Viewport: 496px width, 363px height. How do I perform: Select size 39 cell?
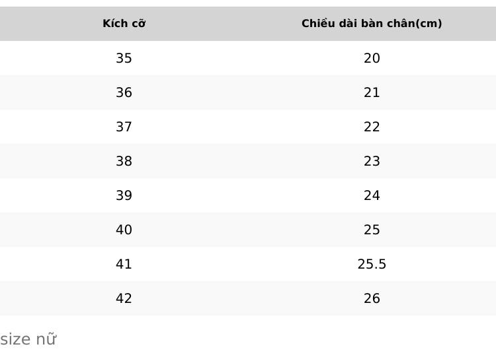124,195
